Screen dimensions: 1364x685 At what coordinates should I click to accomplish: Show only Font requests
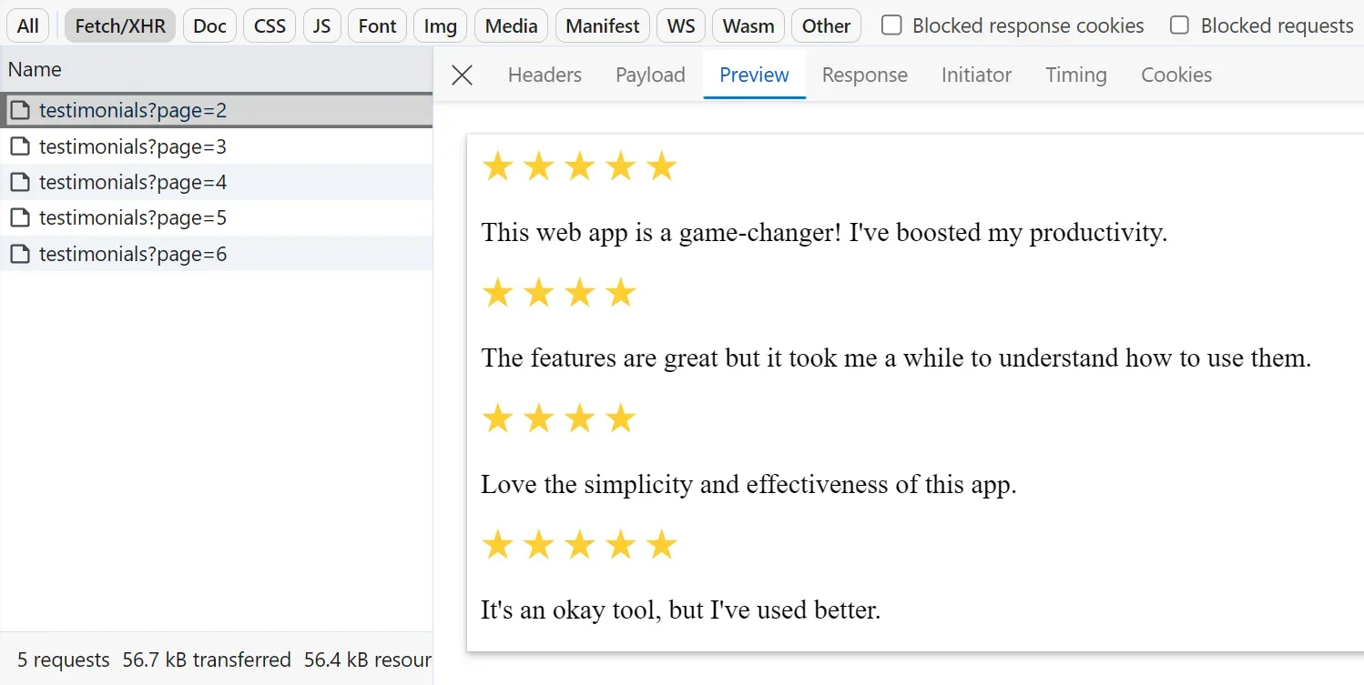376,25
